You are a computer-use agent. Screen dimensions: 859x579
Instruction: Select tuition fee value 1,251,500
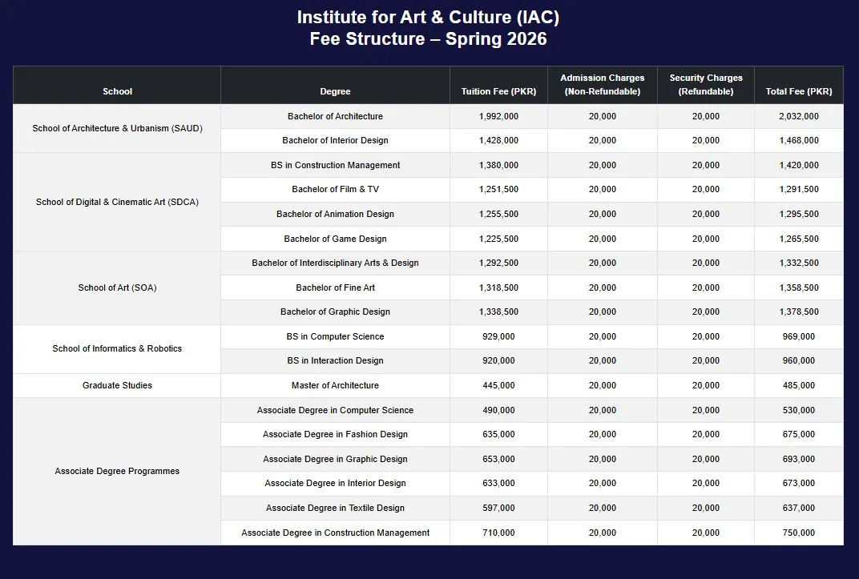[498, 189]
